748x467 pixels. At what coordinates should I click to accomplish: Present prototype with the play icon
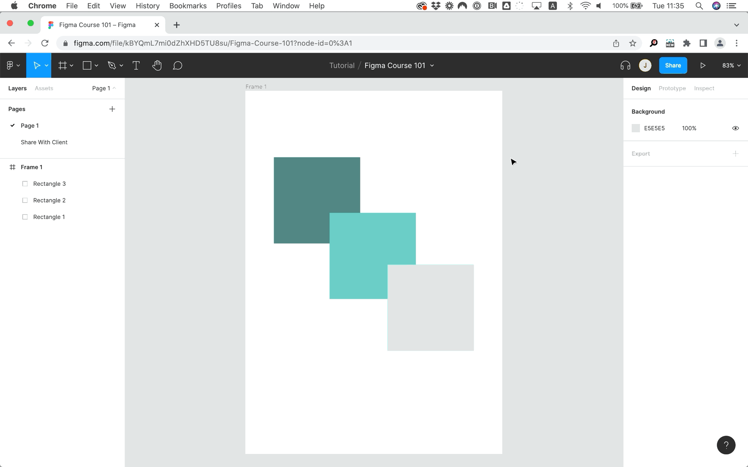coord(703,65)
